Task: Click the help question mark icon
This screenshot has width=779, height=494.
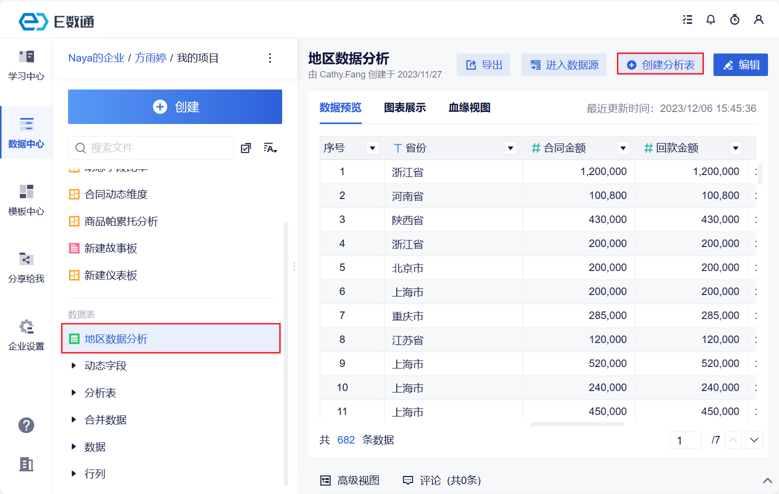Action: tap(27, 425)
